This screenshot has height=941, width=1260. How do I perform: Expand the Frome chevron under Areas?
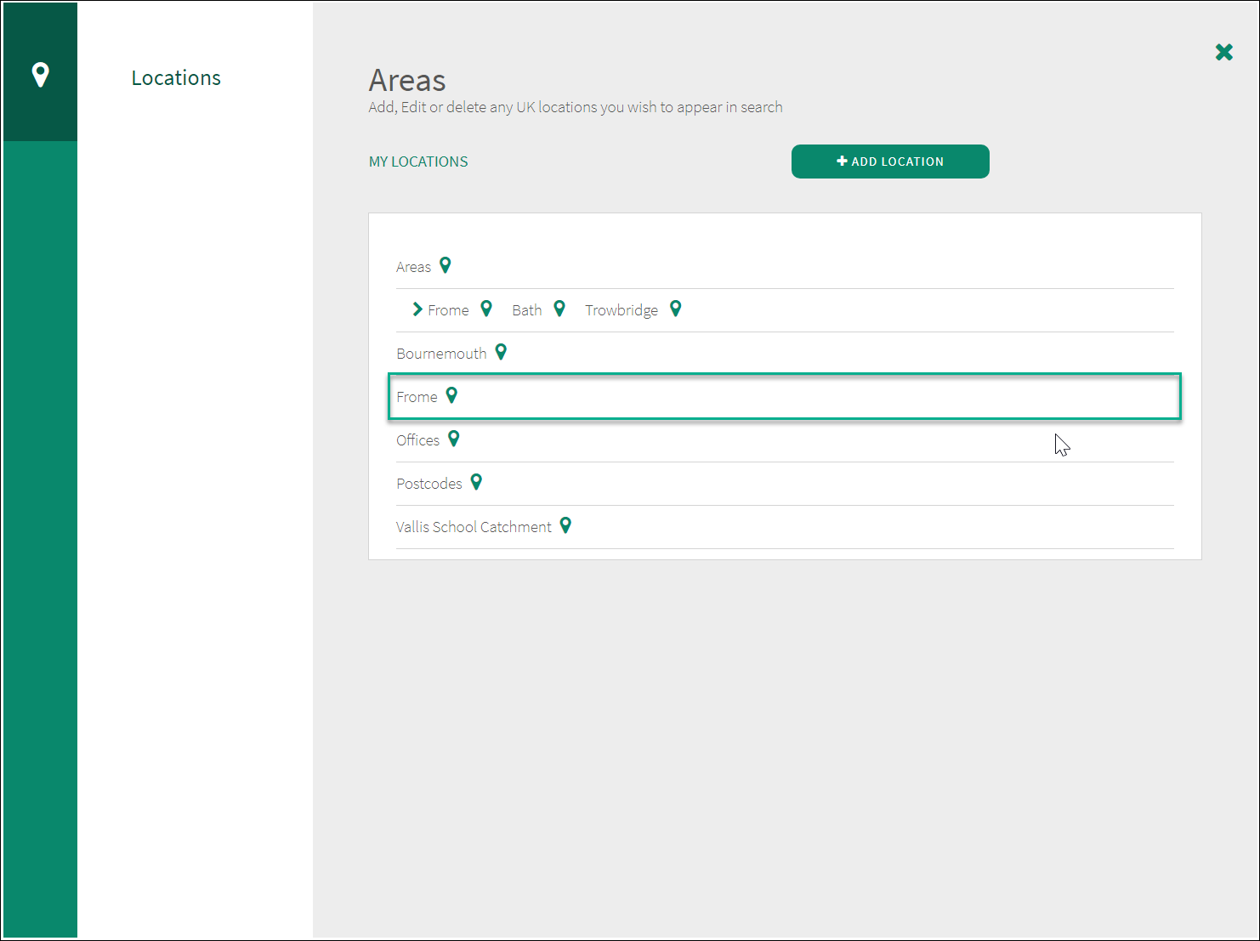pyautogui.click(x=417, y=309)
